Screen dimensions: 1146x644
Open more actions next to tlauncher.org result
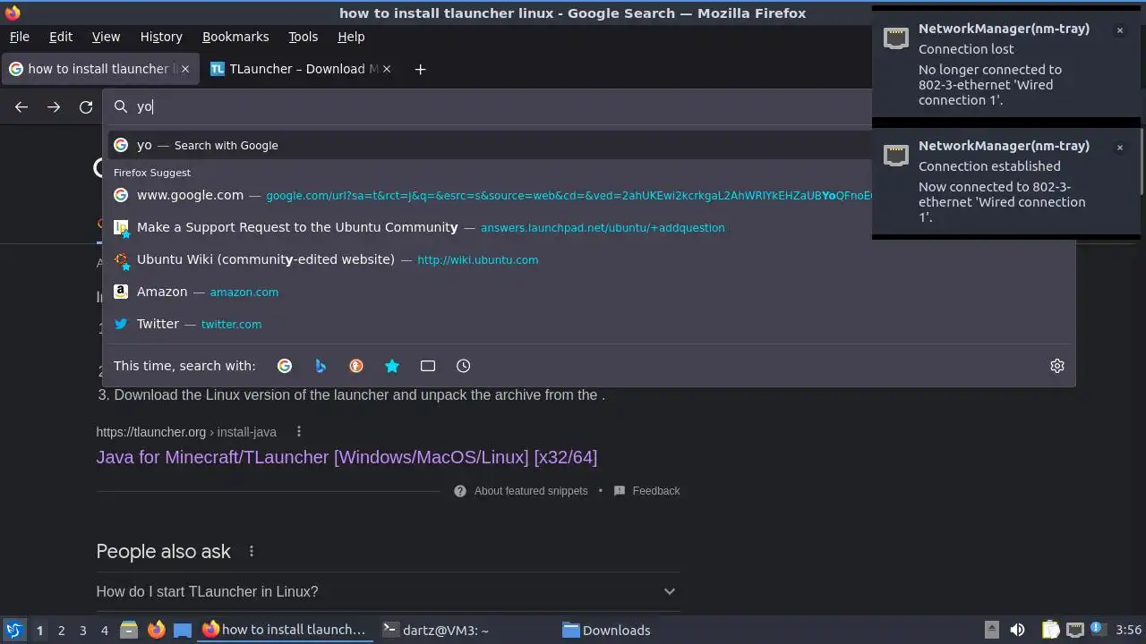[x=299, y=432]
